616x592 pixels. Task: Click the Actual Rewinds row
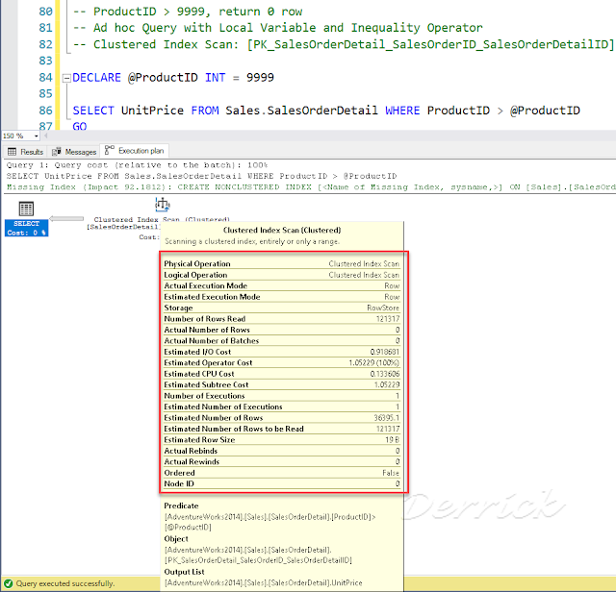[281, 461]
